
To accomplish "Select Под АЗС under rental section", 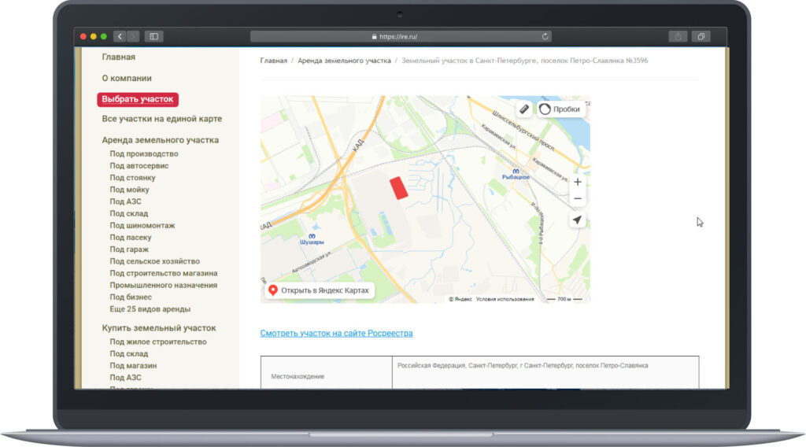I will click(x=125, y=201).
